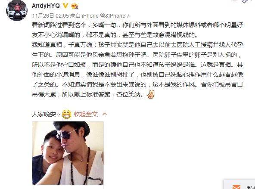Open AndyHYQ's round profile avatar
The height and width of the screenshot is (189, 255).
[x=17, y=11]
